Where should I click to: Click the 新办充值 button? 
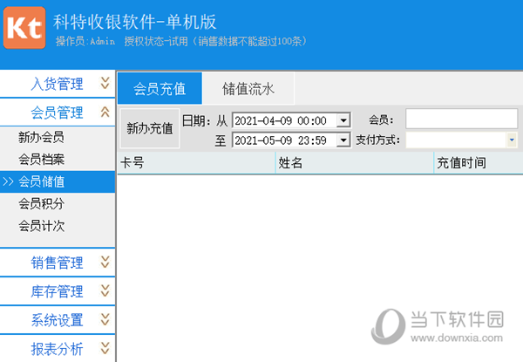(x=150, y=128)
